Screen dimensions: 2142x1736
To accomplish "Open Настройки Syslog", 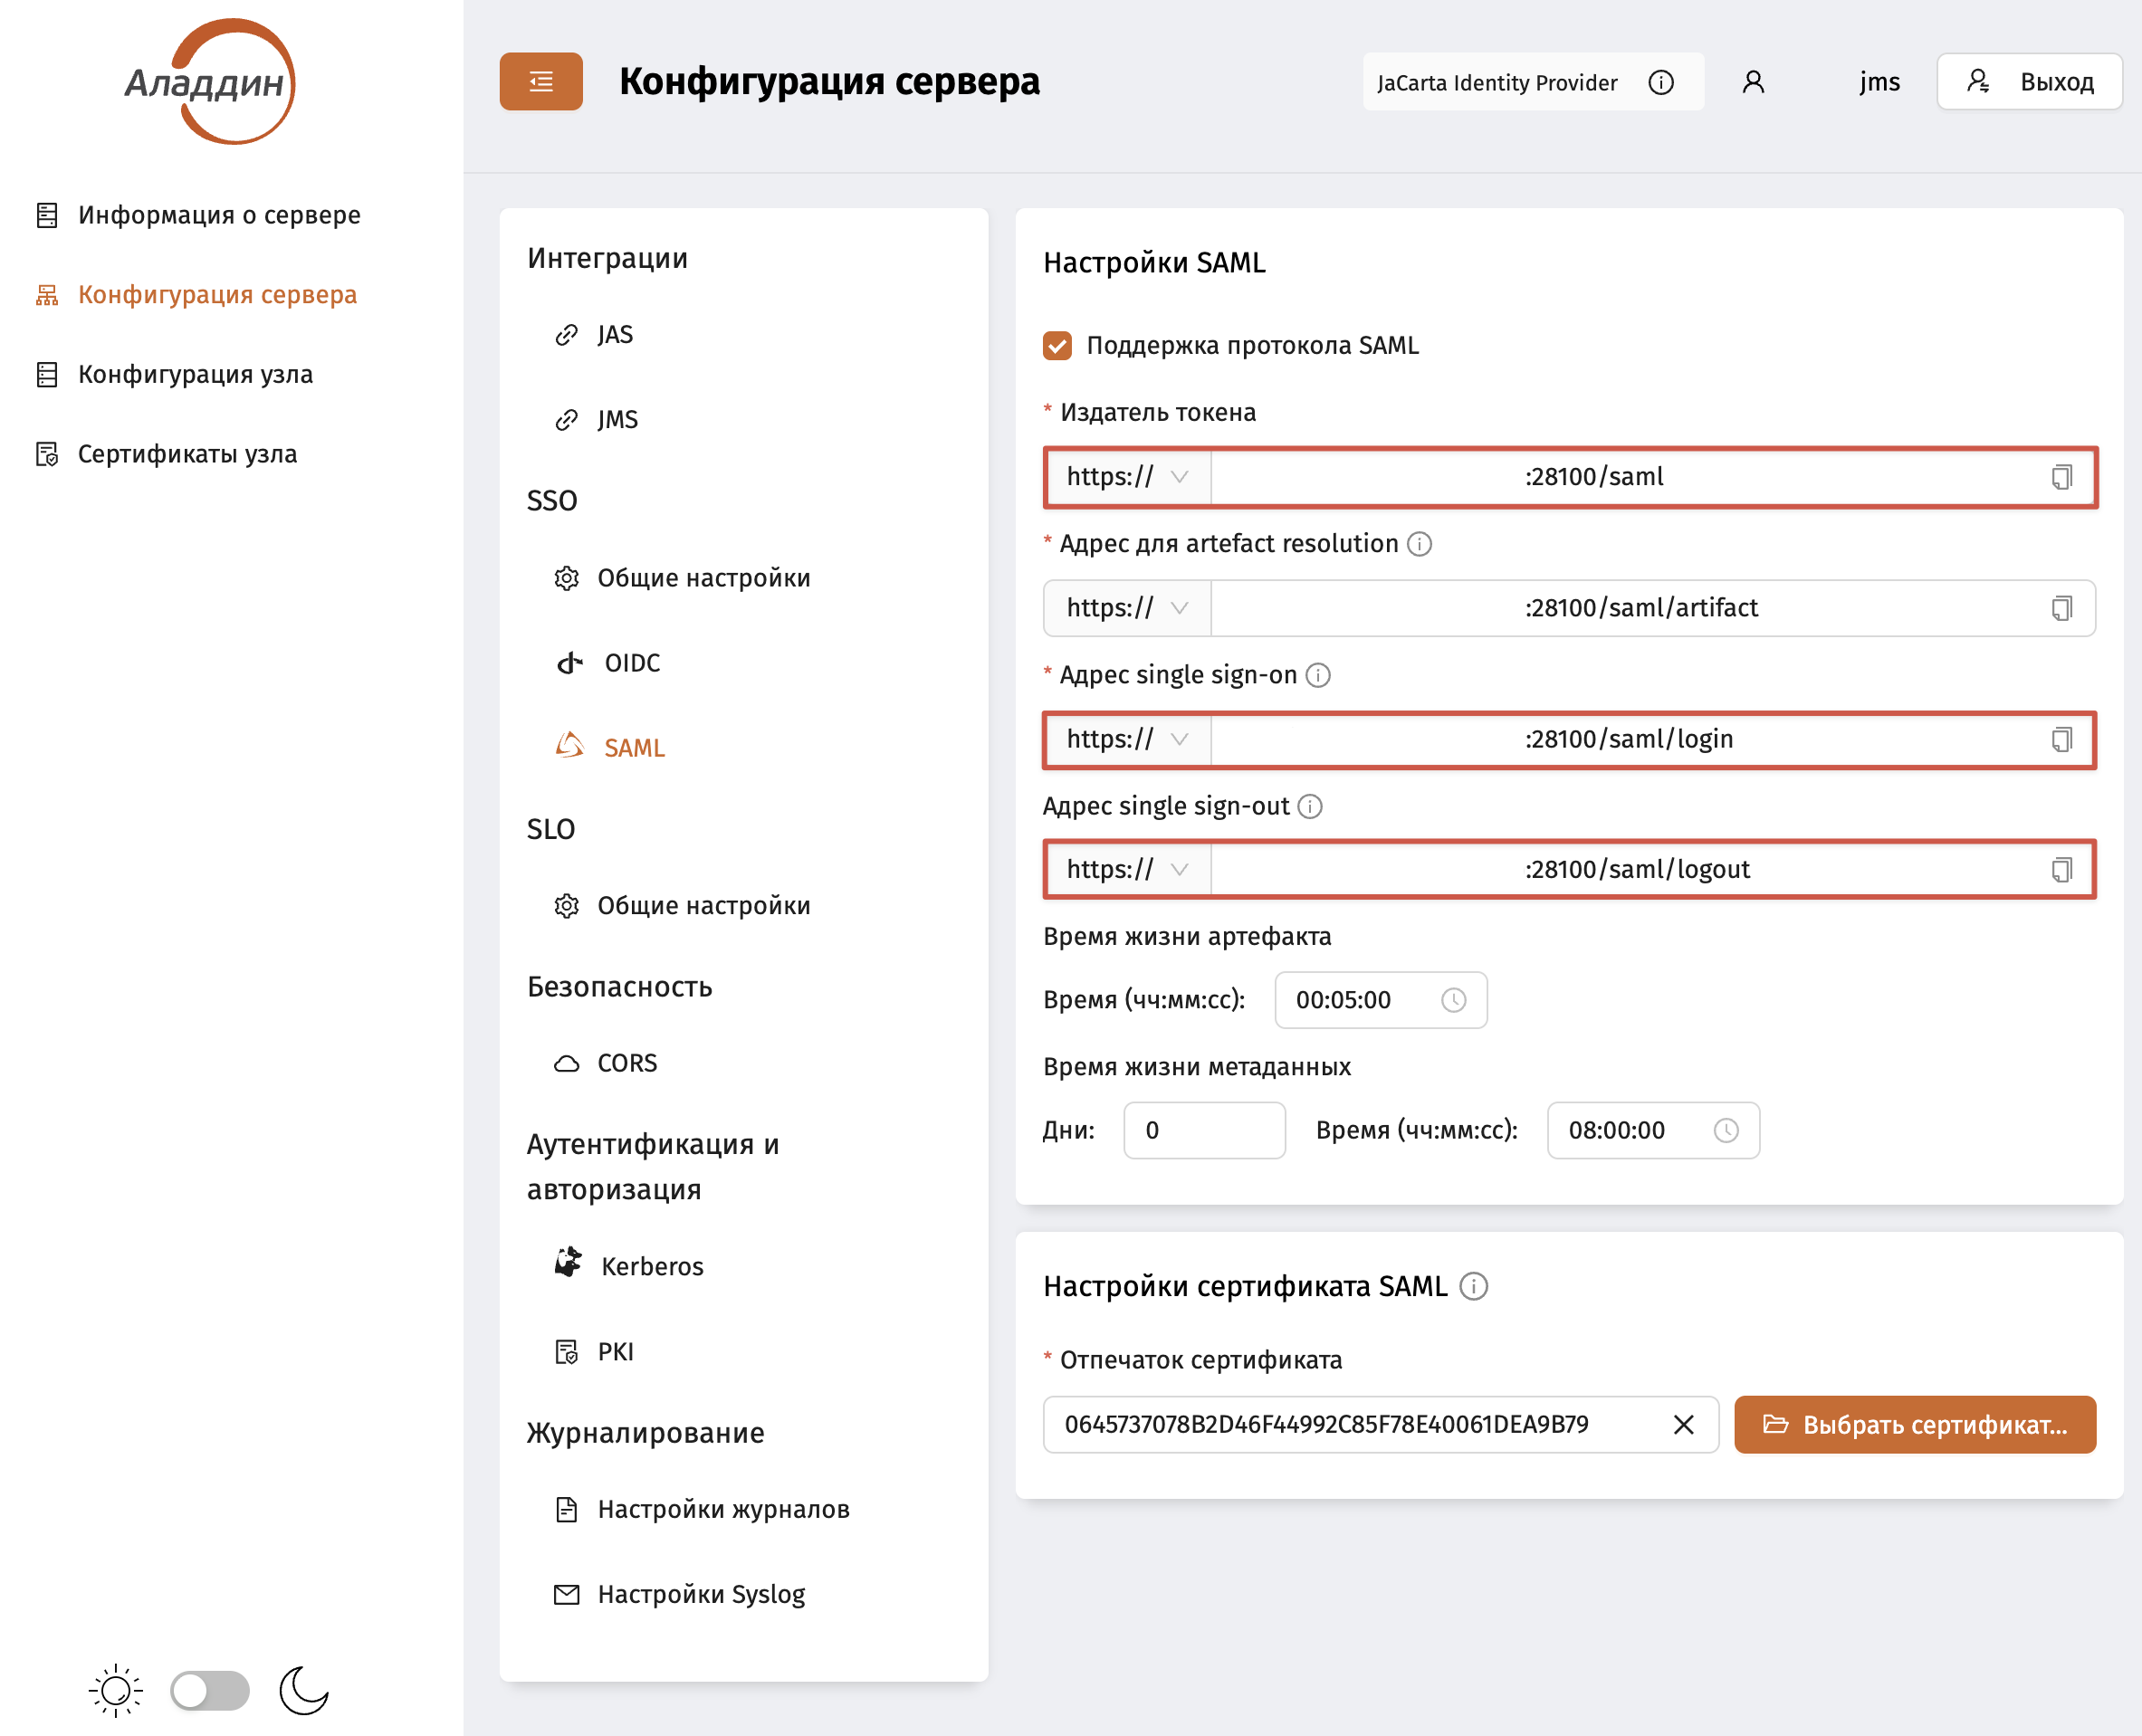I will pyautogui.click(x=680, y=1594).
